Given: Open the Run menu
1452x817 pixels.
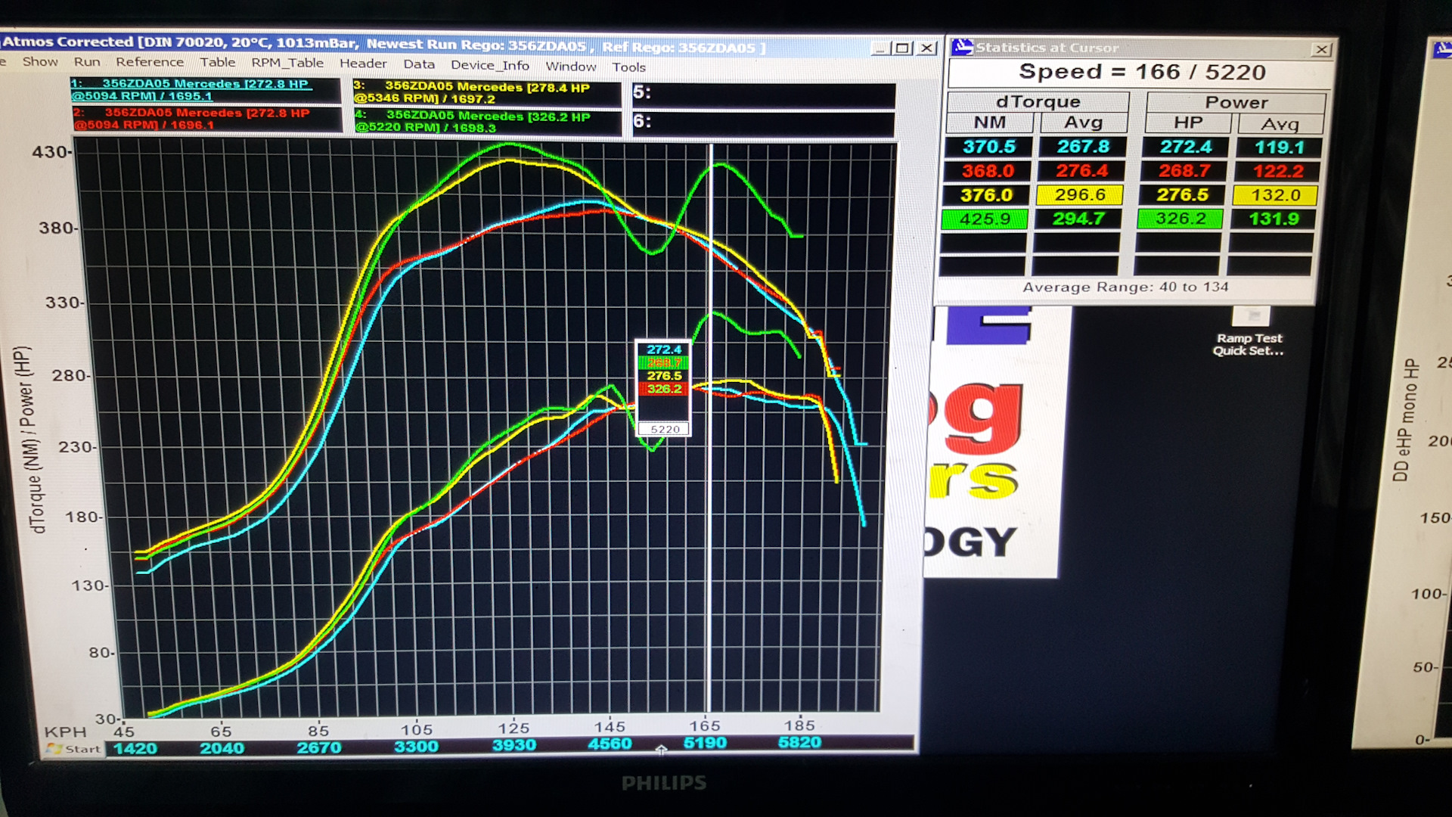Looking at the screenshot, I should [87, 62].
